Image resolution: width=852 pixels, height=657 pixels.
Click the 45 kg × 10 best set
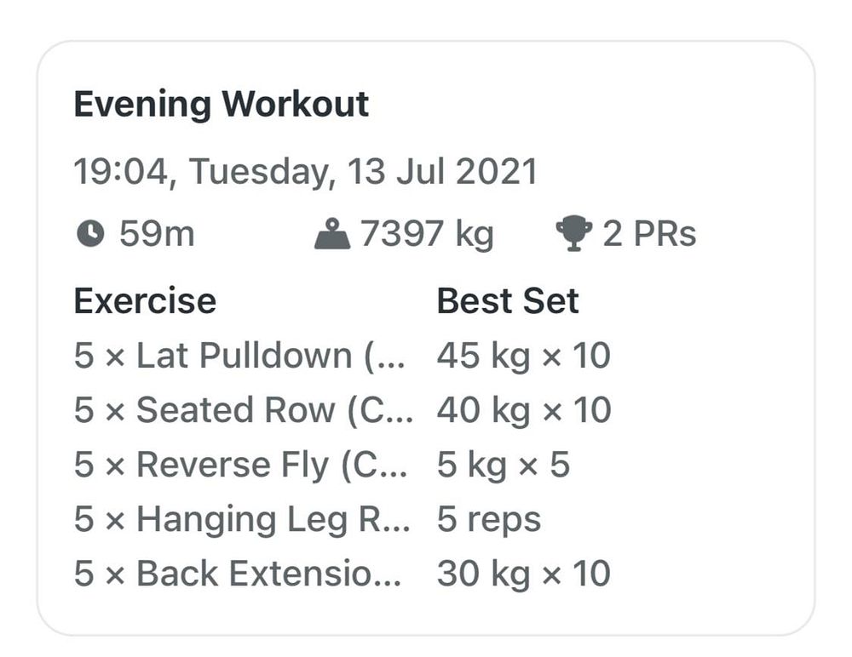pyautogui.click(x=524, y=357)
